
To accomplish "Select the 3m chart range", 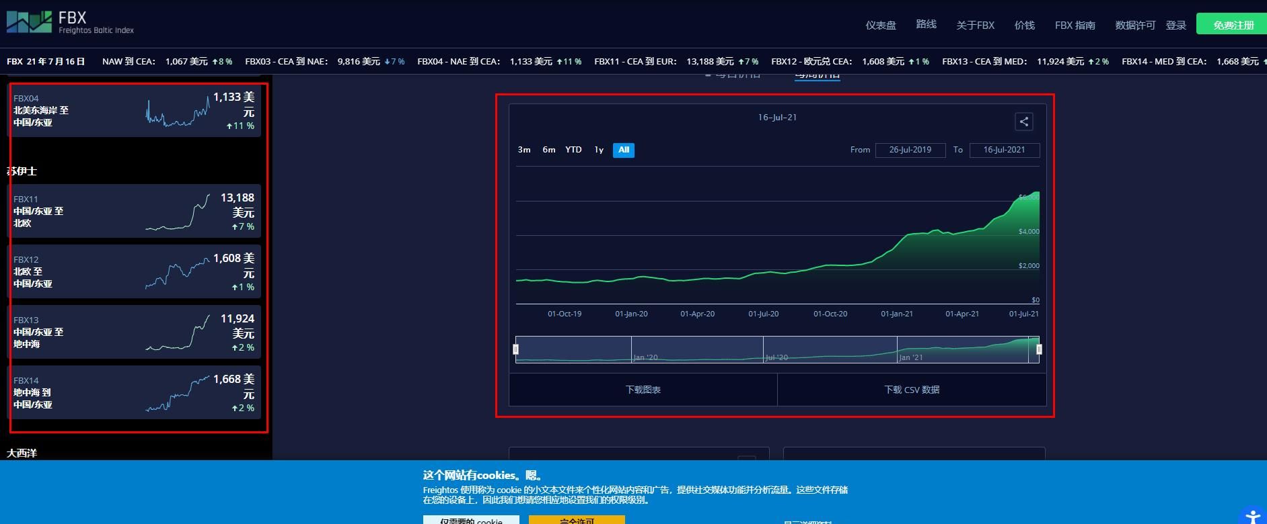I will 524,150.
